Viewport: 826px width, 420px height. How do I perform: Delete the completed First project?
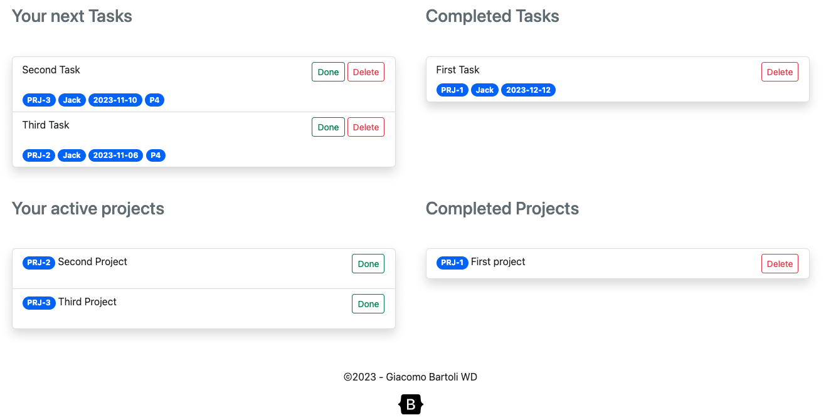(x=780, y=264)
